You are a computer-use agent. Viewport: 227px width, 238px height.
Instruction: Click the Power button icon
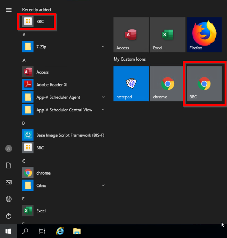coord(8,216)
